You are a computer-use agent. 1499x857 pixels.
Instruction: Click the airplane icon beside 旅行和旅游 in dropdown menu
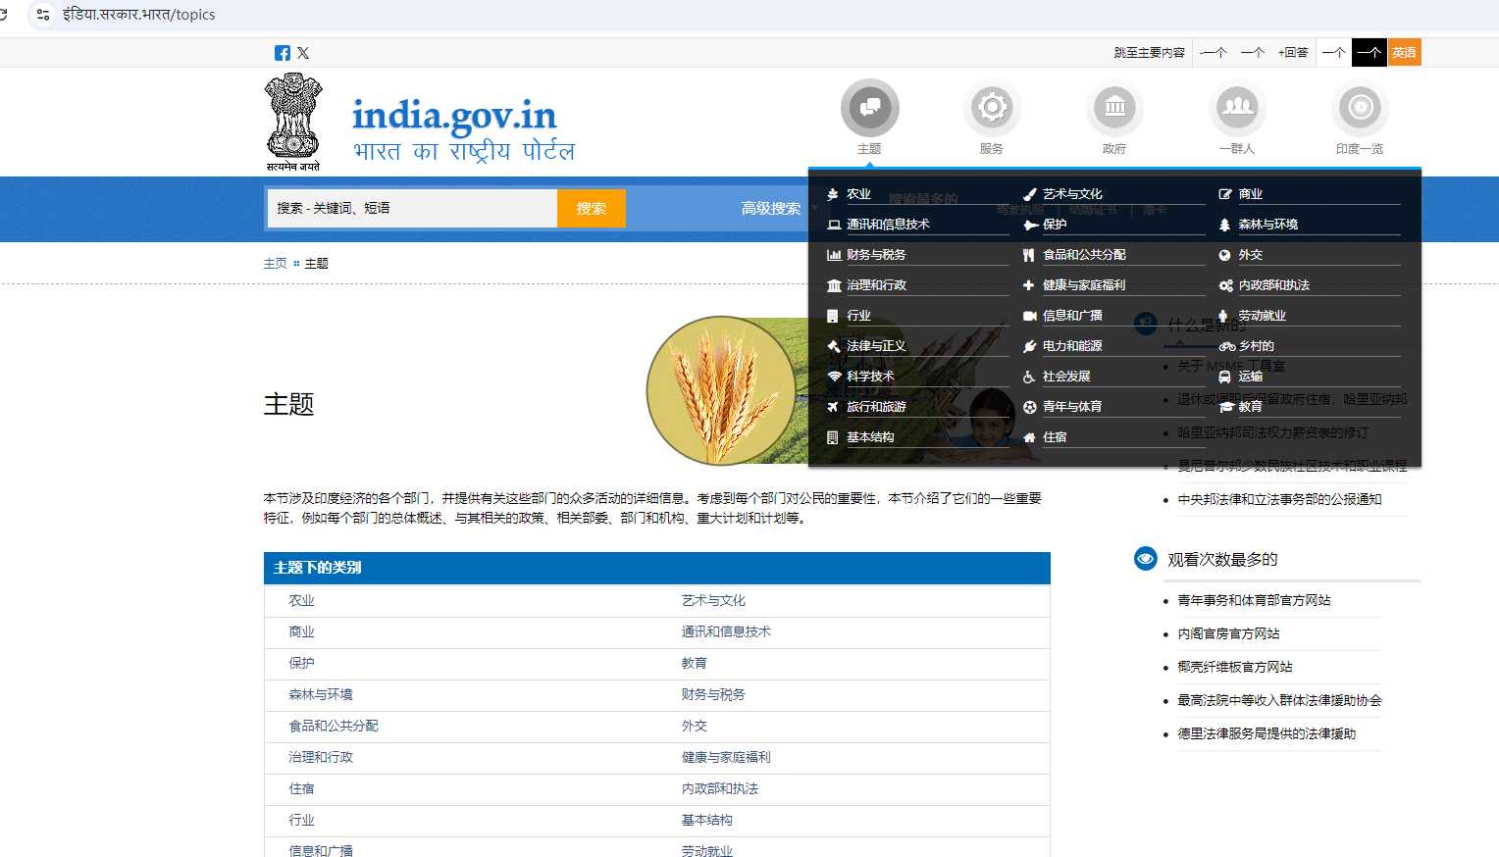(833, 407)
